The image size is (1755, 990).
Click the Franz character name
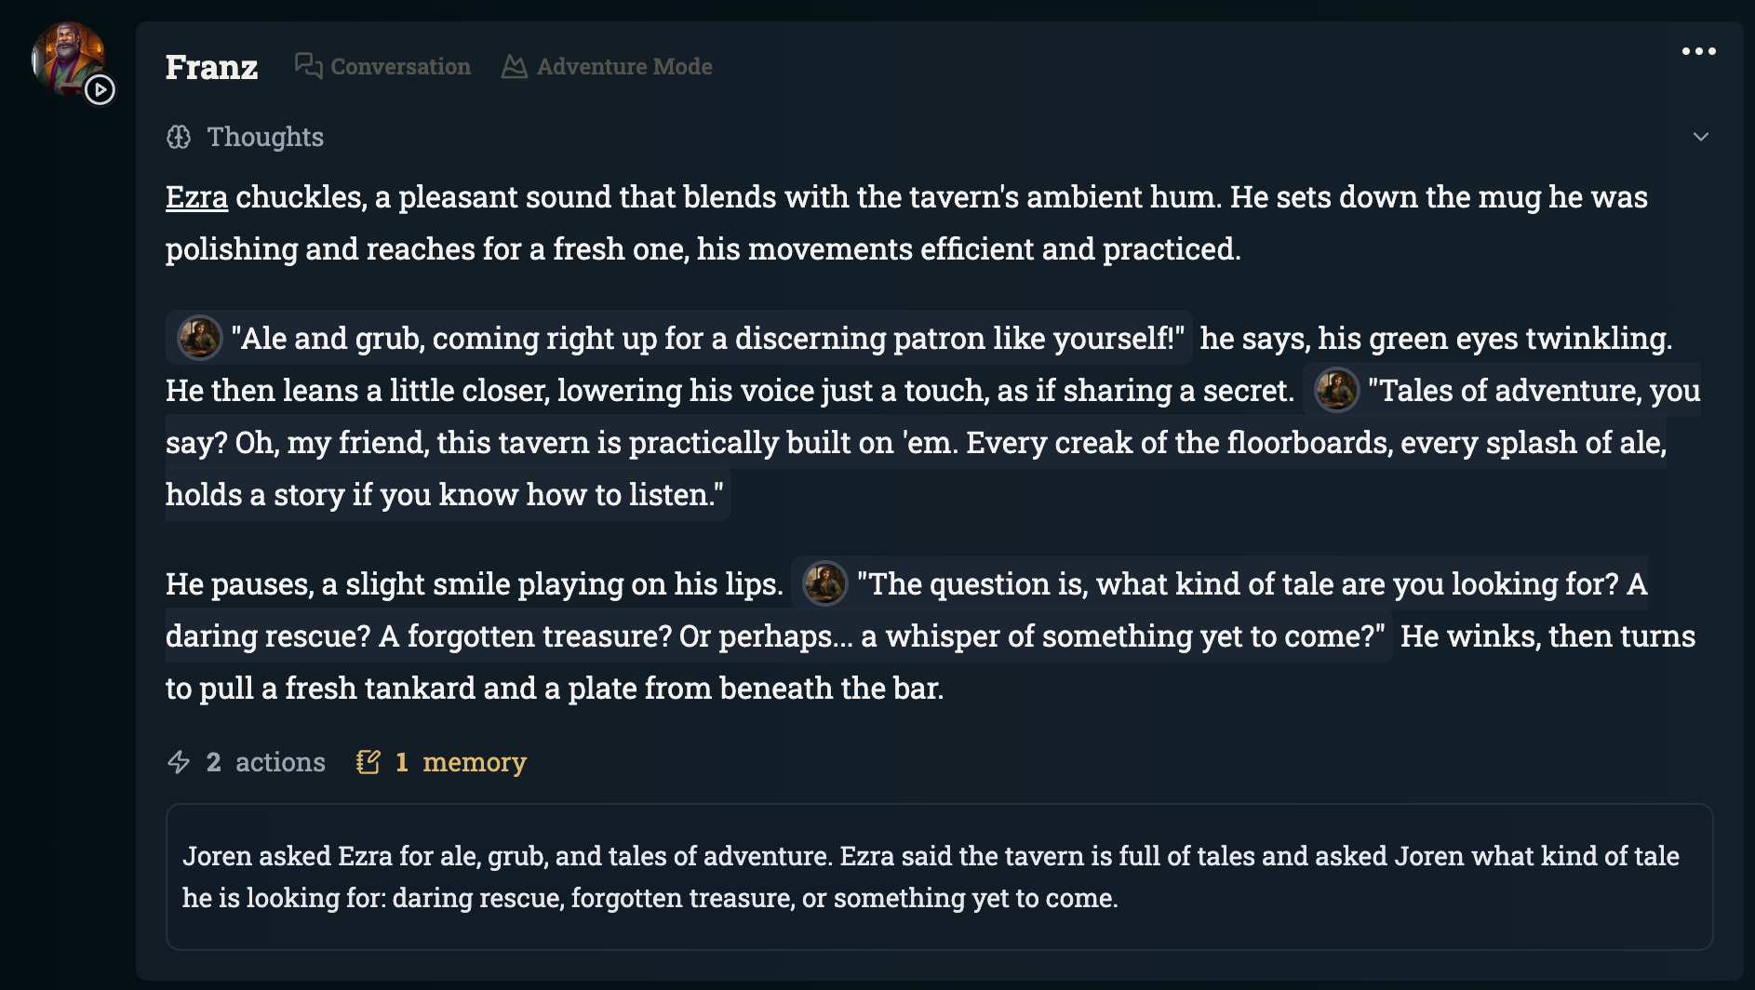211,67
